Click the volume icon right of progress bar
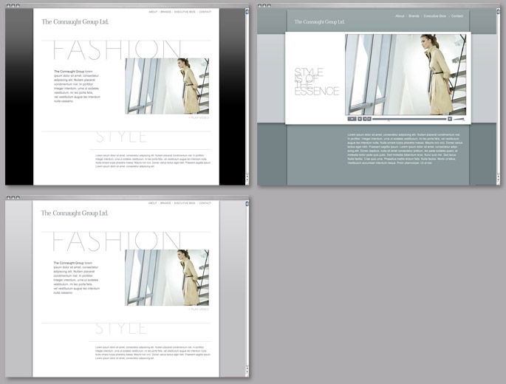This screenshot has width=506, height=384. coord(450,118)
